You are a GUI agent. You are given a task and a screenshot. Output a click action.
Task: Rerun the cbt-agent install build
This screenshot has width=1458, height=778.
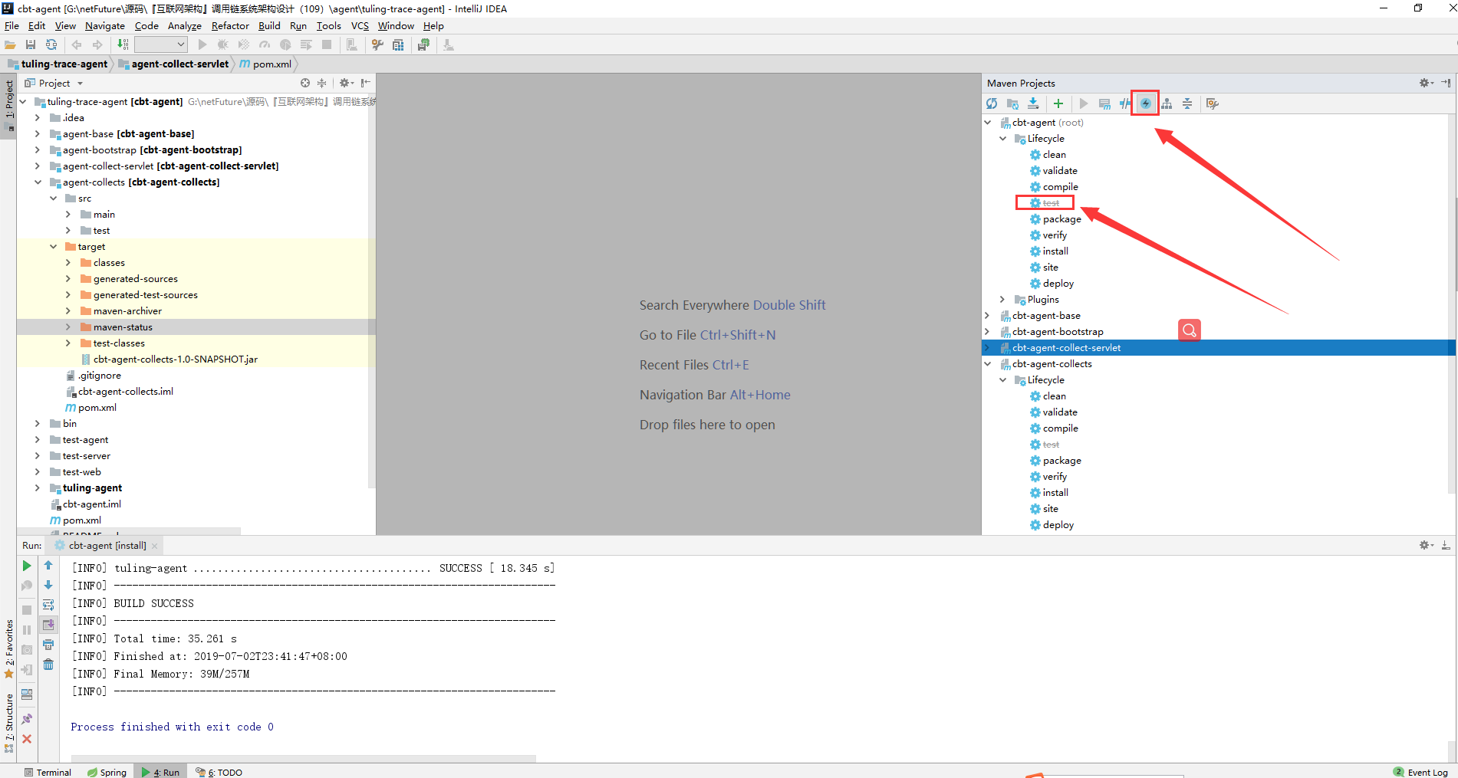click(27, 566)
